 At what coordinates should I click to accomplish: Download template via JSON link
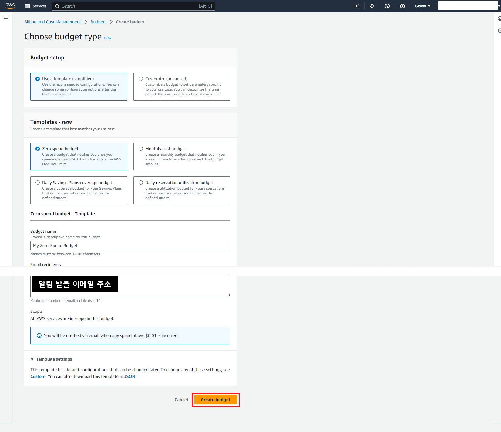pos(130,376)
